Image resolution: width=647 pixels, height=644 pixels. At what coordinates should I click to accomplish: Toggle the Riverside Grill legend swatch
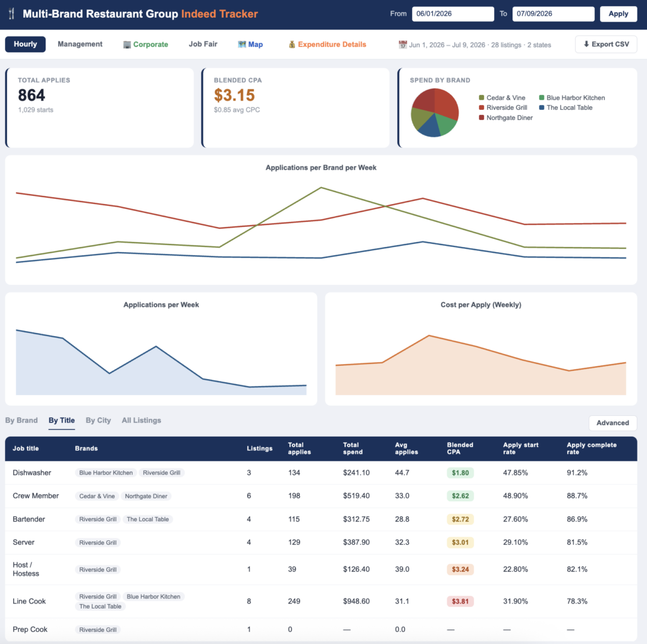tap(481, 107)
